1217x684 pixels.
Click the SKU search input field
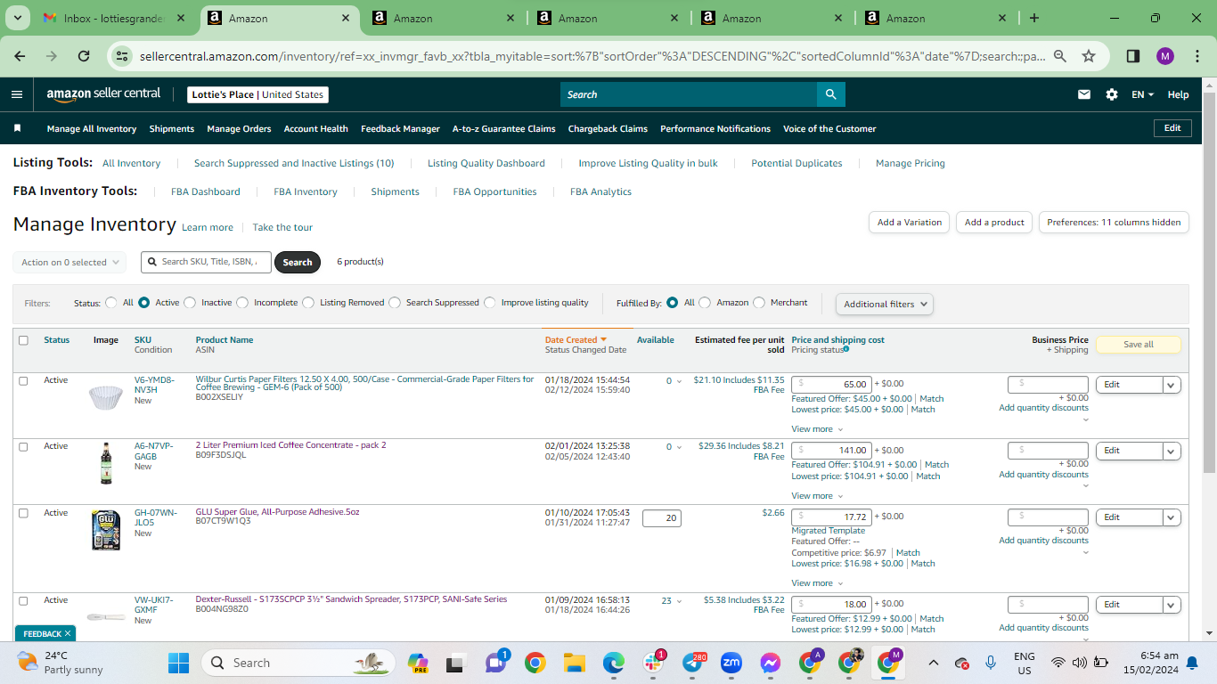tap(206, 262)
